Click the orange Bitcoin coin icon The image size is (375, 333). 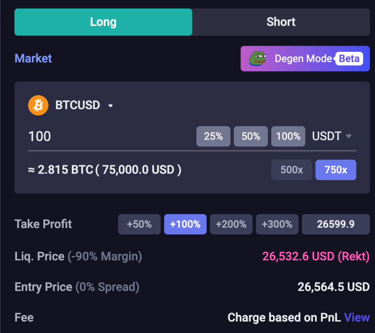[38, 105]
